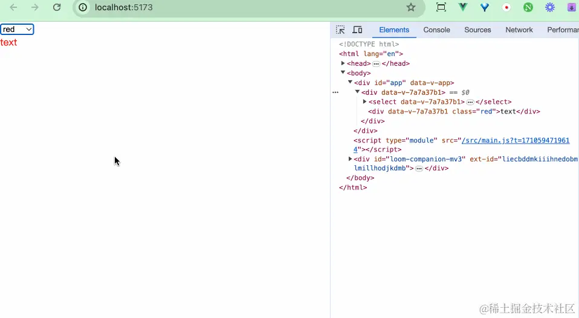Open the Loom pinwheel extension
579x318 pixels.
coord(550,7)
